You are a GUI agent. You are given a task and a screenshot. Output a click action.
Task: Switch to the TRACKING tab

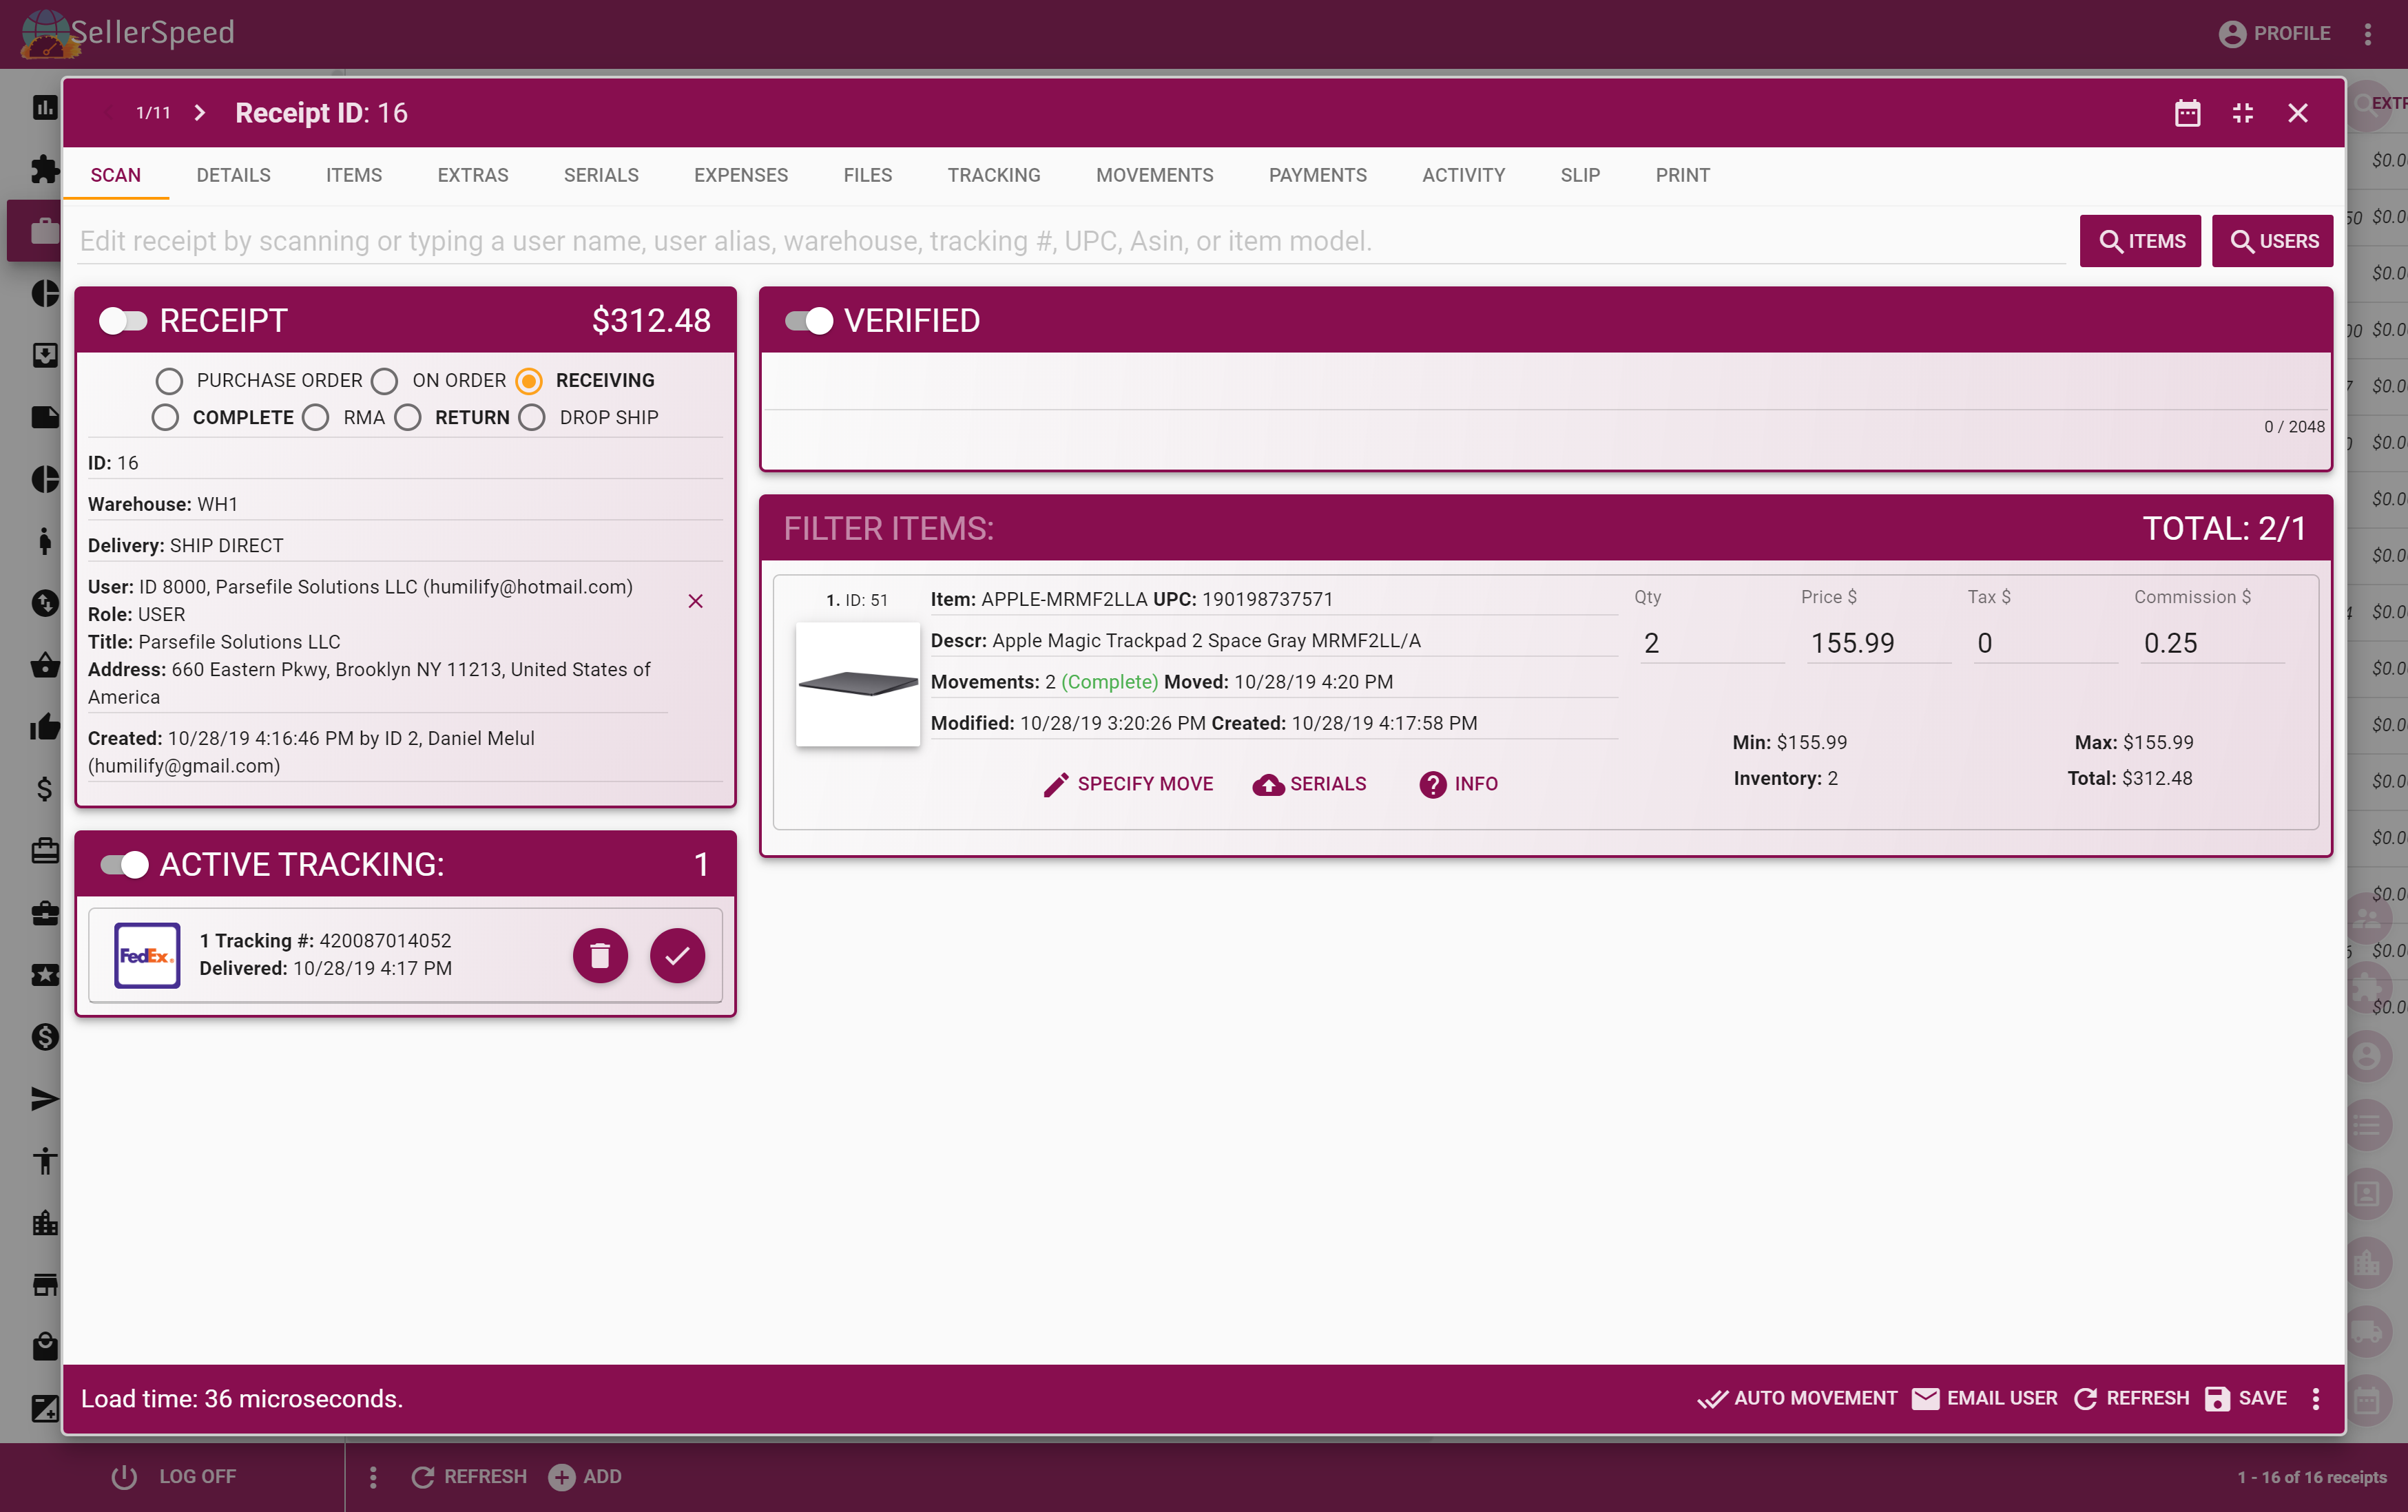(x=993, y=175)
